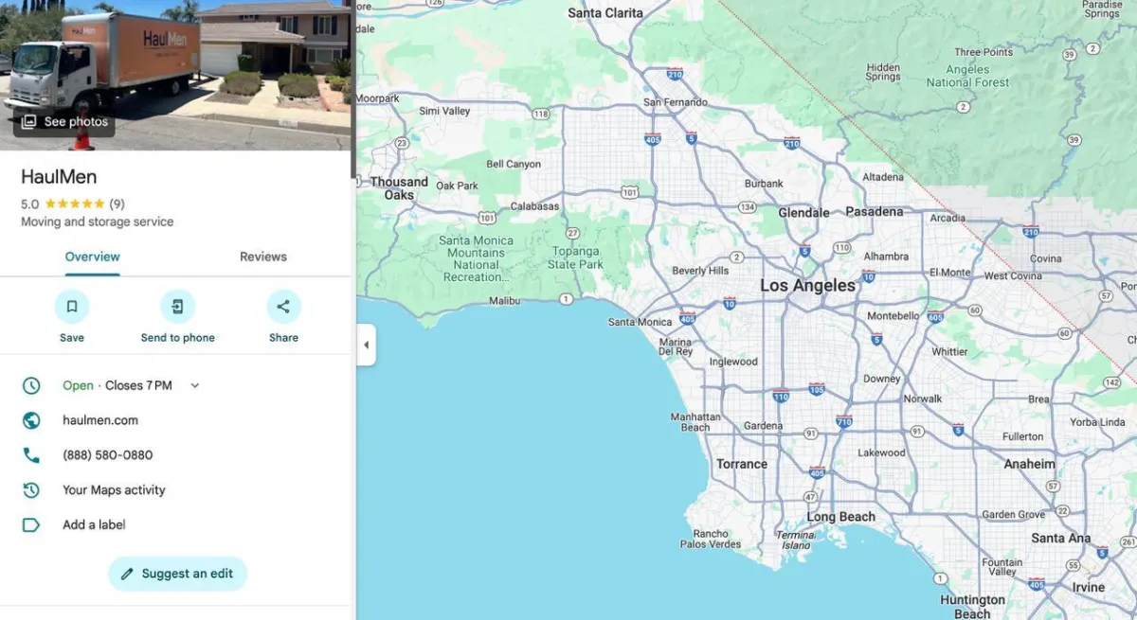This screenshot has height=620, width=1137.
Task: Click Malibu label on map
Action: click(504, 300)
